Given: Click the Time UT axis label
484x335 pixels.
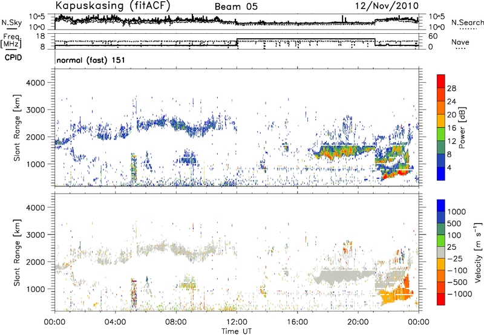Looking at the screenshot, I should (x=237, y=331).
